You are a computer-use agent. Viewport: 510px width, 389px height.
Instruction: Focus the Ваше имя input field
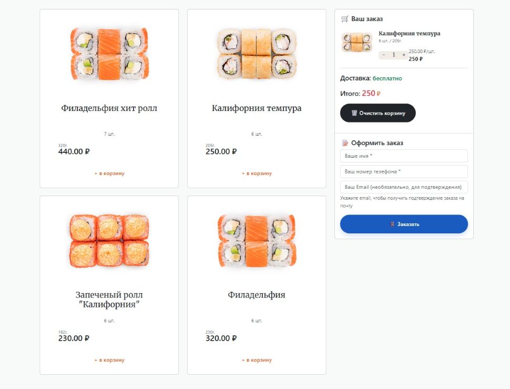click(x=404, y=156)
